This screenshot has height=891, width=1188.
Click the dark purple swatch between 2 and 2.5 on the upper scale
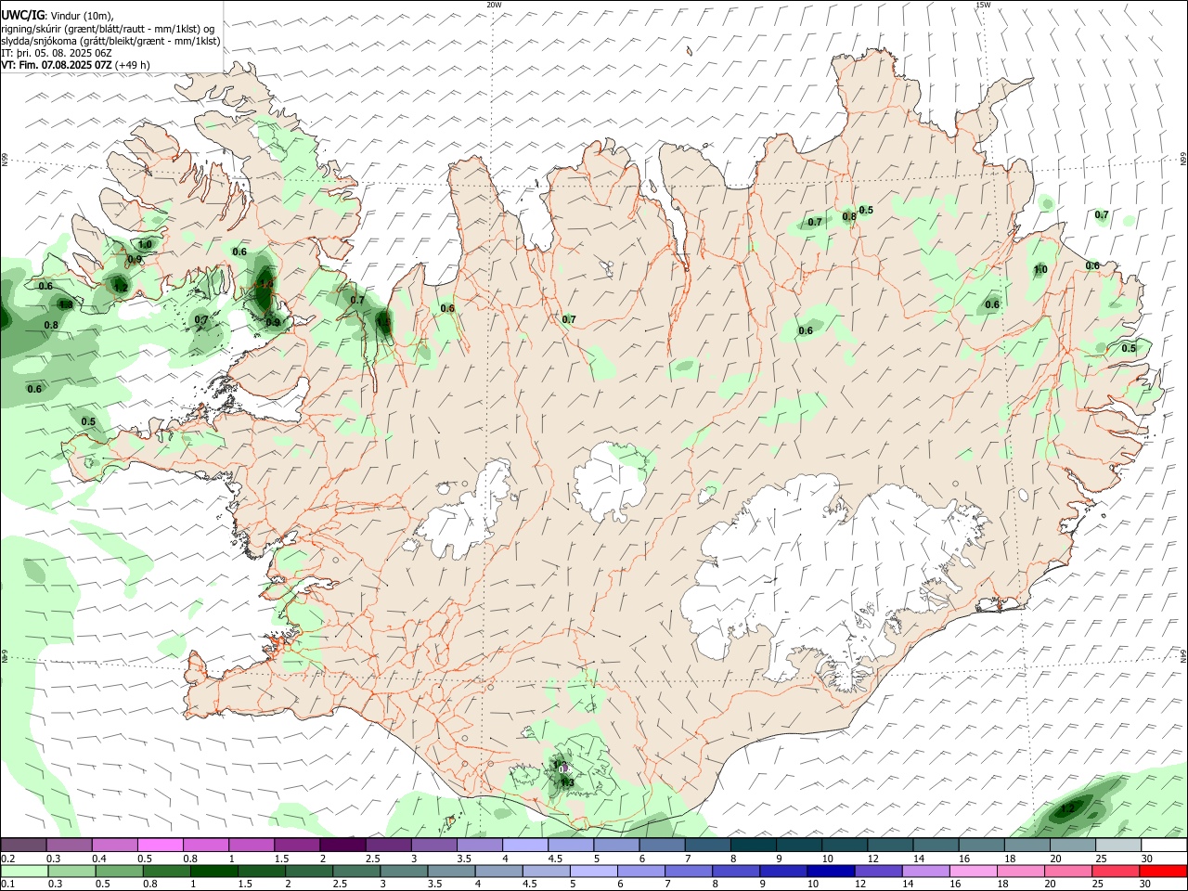coord(342,845)
